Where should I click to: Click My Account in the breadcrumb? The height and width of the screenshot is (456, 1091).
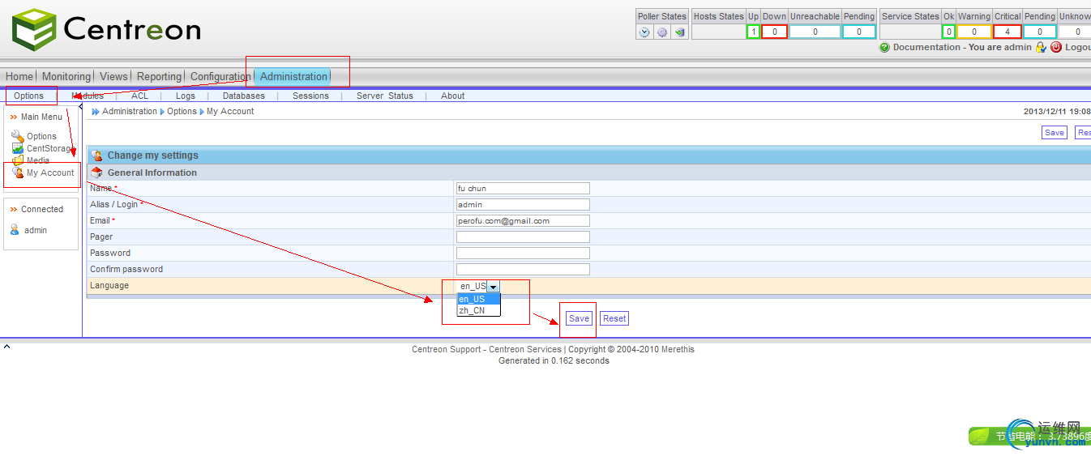coord(230,112)
